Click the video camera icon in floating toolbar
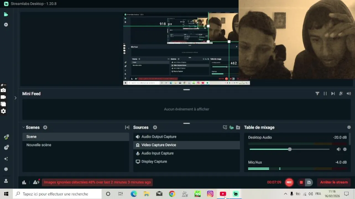 pos(3,97)
